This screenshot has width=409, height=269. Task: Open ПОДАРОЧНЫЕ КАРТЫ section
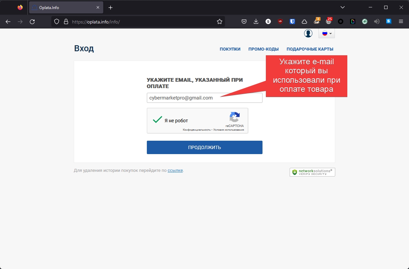click(x=310, y=49)
